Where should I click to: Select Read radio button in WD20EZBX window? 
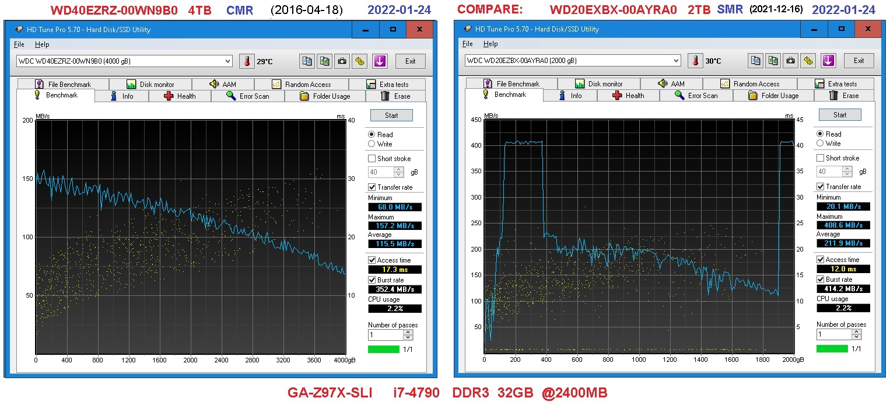[x=820, y=134]
